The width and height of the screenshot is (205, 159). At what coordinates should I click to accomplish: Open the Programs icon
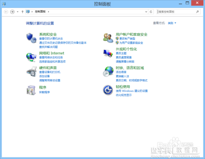coord(32,90)
